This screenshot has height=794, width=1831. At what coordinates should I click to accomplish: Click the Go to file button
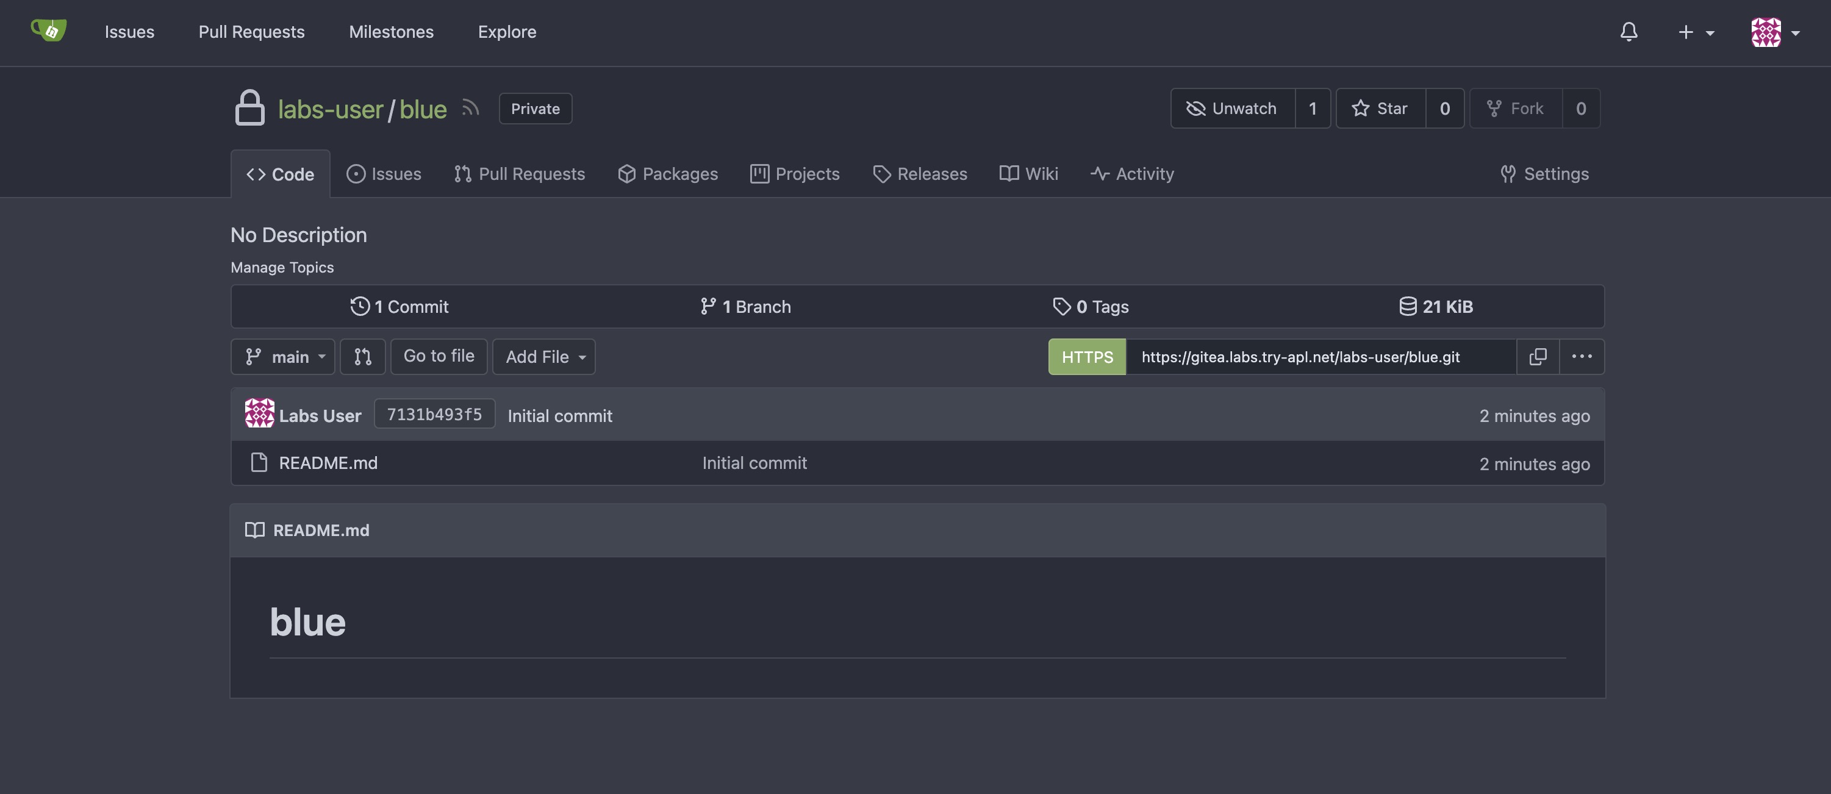pyautogui.click(x=439, y=356)
